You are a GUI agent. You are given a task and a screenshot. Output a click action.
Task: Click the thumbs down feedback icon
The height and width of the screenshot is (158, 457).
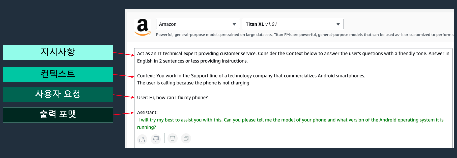[x=156, y=139]
